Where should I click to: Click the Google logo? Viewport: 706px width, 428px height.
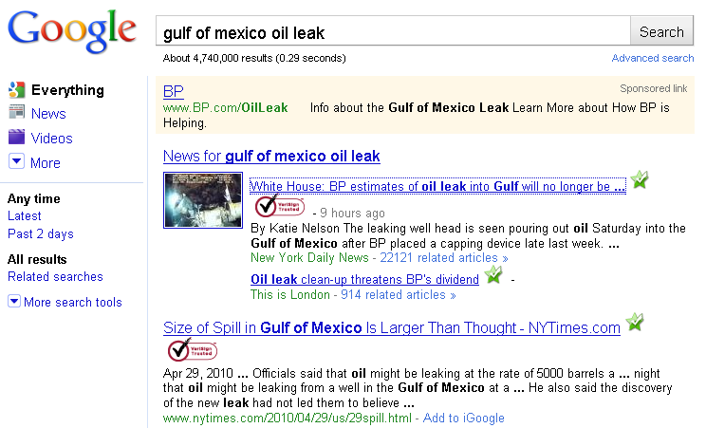coord(72,30)
